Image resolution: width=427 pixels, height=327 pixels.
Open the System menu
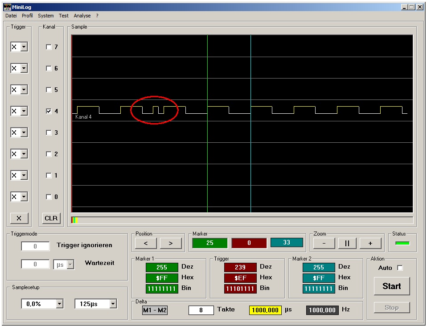(x=45, y=16)
